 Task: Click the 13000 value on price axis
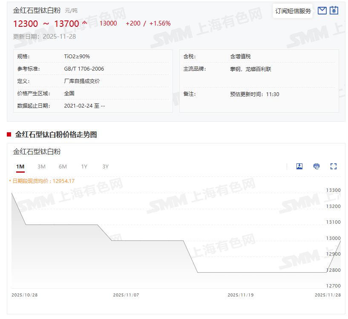click(x=333, y=238)
